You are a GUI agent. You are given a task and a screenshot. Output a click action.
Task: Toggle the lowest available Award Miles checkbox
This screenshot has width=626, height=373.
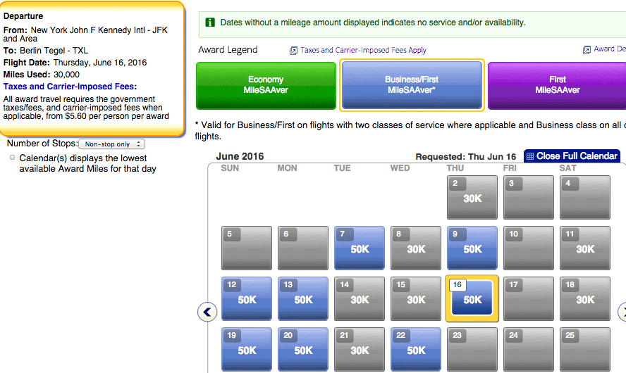point(13,158)
